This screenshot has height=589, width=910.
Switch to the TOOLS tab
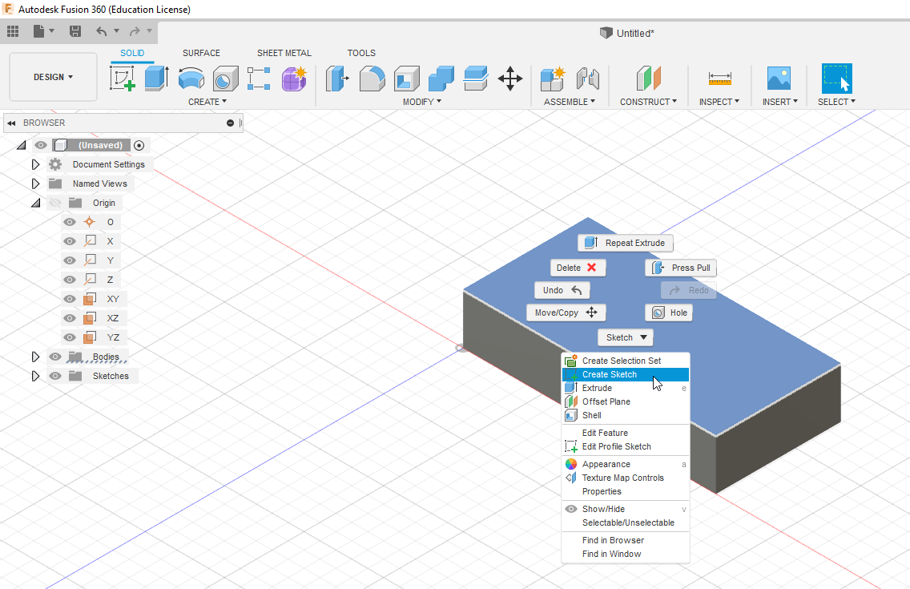[x=361, y=53]
